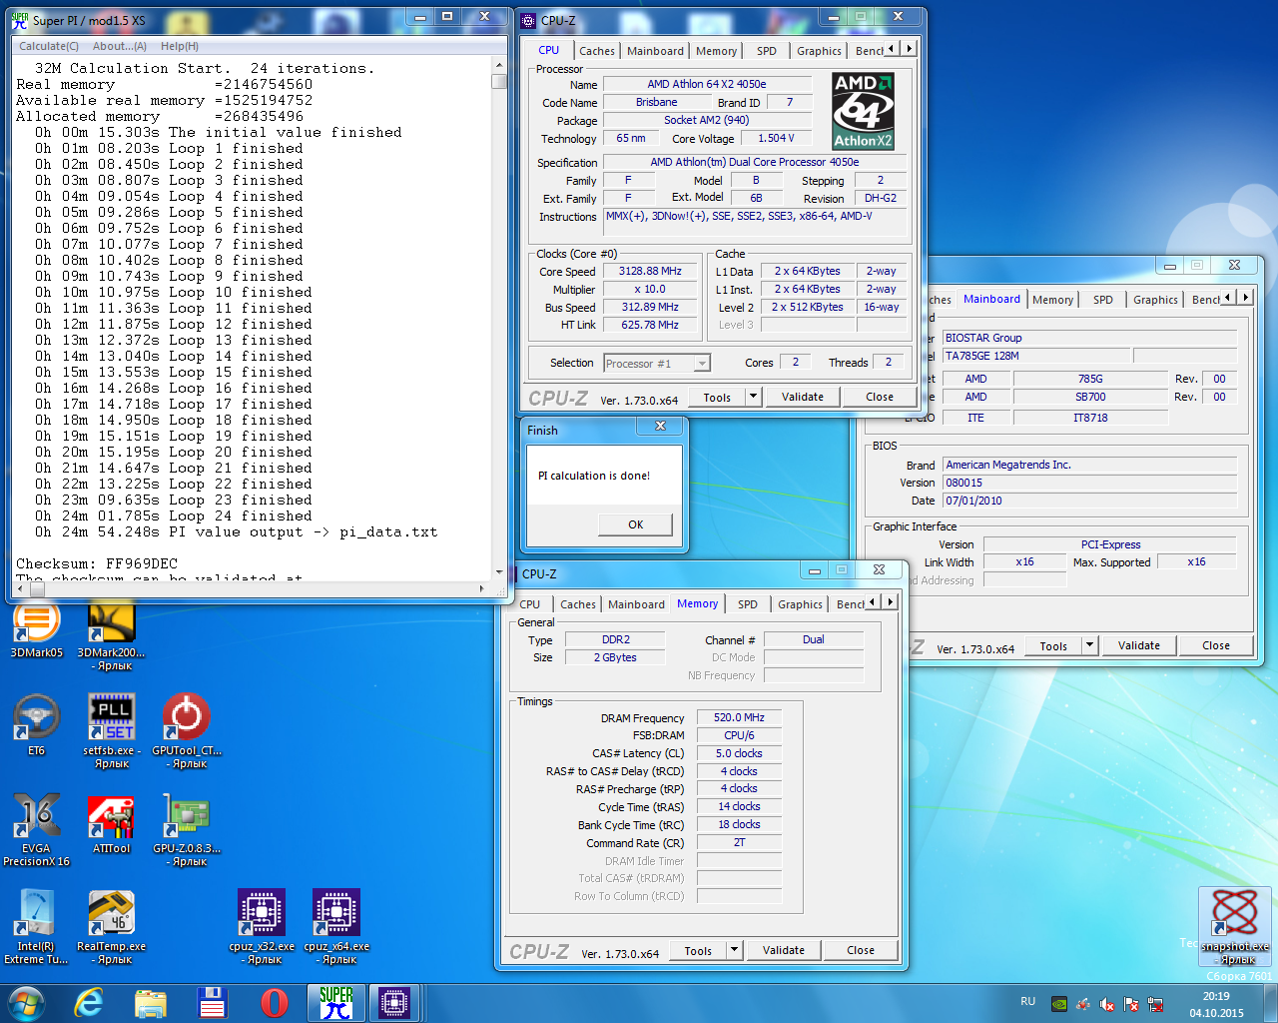Open snapshot.exe desktop shortcut
Image resolution: width=1278 pixels, height=1023 pixels.
1235,926
